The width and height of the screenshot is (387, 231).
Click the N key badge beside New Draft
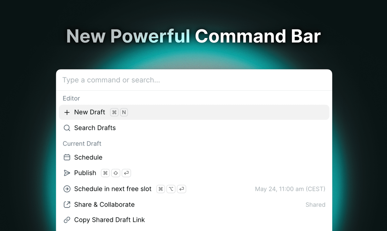[x=124, y=112]
